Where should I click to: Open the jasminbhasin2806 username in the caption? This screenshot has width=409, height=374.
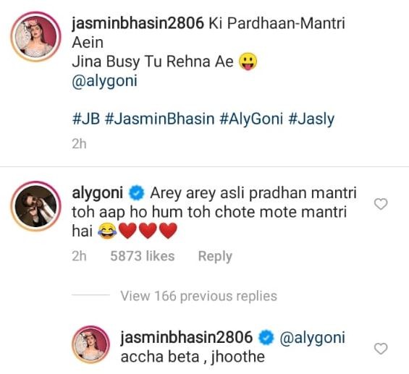[138, 23]
